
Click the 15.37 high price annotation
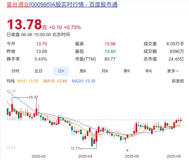click(33, 97)
